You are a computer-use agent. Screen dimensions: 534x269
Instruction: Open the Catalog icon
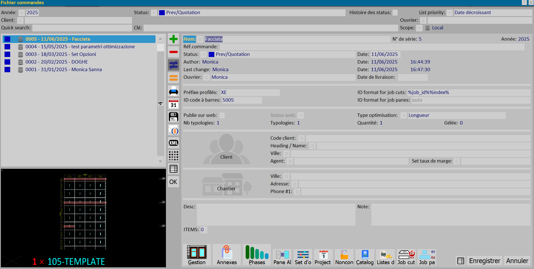365,257
